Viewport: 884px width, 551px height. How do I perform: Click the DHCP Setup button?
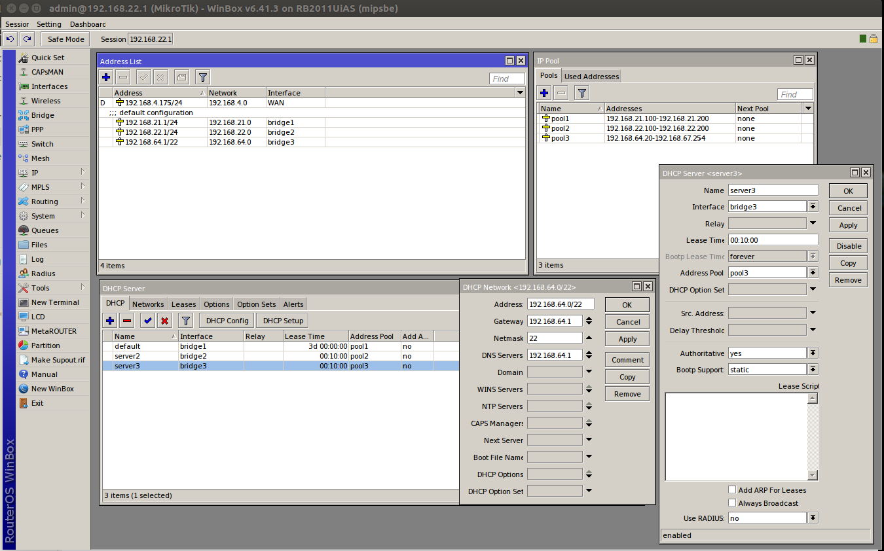click(x=284, y=321)
